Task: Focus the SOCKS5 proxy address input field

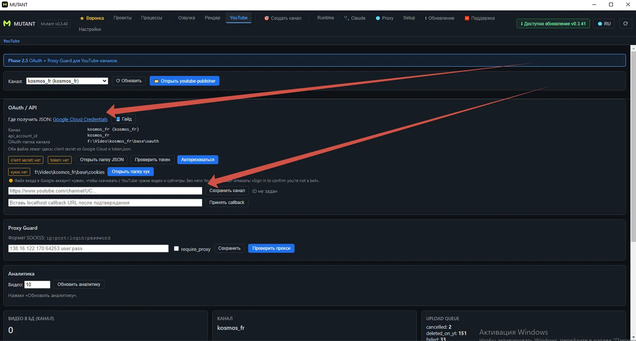Action: point(88,249)
